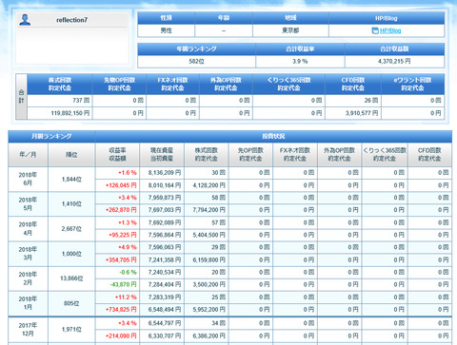Click the rank 1,844位
The image size is (457, 345).
71,180
